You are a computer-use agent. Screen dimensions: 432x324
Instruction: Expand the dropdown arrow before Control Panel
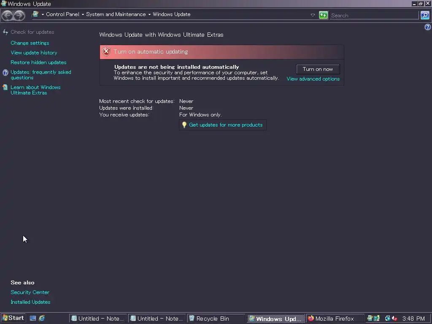tap(43, 14)
